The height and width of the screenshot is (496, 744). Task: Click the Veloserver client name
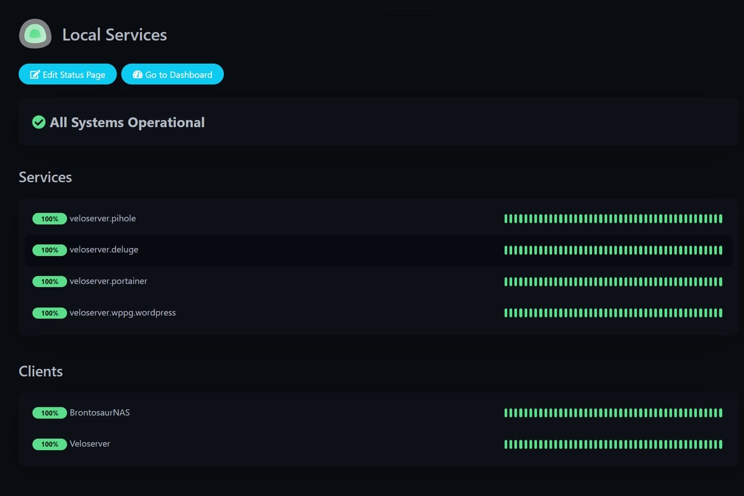point(90,444)
